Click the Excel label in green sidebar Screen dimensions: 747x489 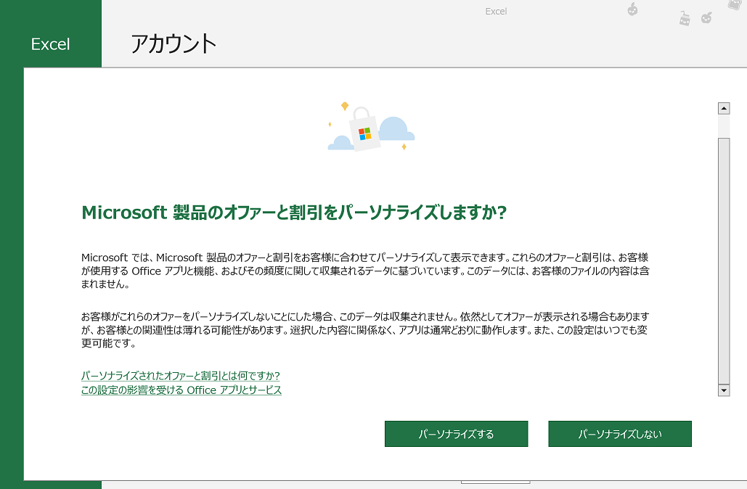[x=51, y=44]
